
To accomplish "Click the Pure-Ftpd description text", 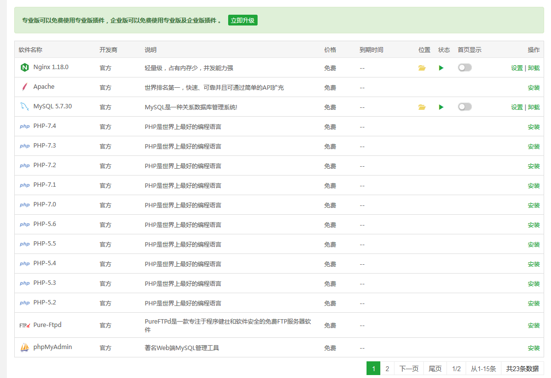I will (228, 326).
